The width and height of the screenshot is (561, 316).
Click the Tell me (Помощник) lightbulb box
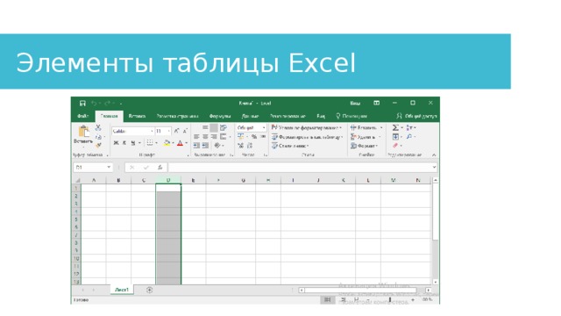[352, 116]
